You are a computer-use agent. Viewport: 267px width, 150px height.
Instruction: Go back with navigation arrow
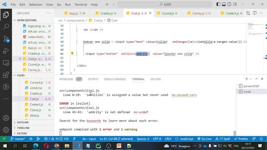pyautogui.click(x=108, y=5)
